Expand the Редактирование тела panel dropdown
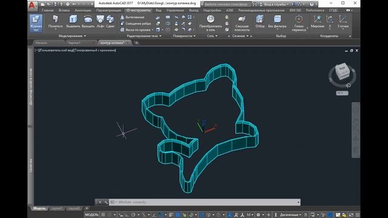 (144, 36)
